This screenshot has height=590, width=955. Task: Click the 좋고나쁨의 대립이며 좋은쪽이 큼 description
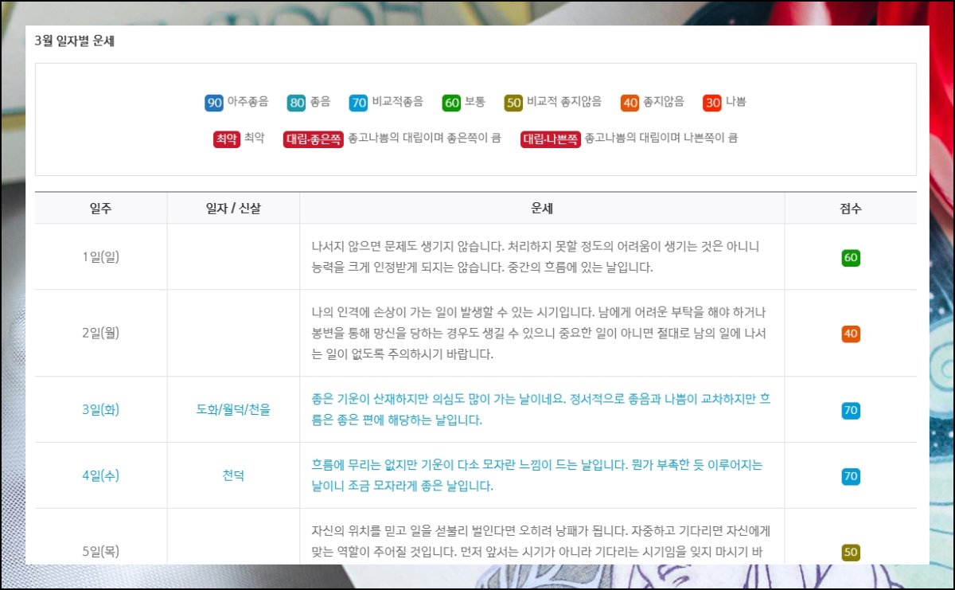tap(424, 139)
